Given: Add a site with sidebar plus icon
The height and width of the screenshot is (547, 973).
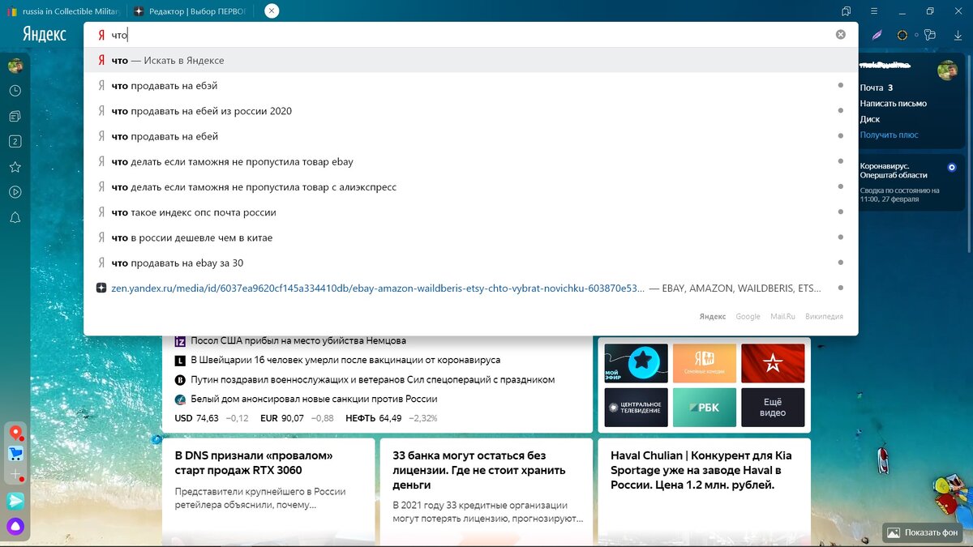Looking at the screenshot, I should (15, 475).
